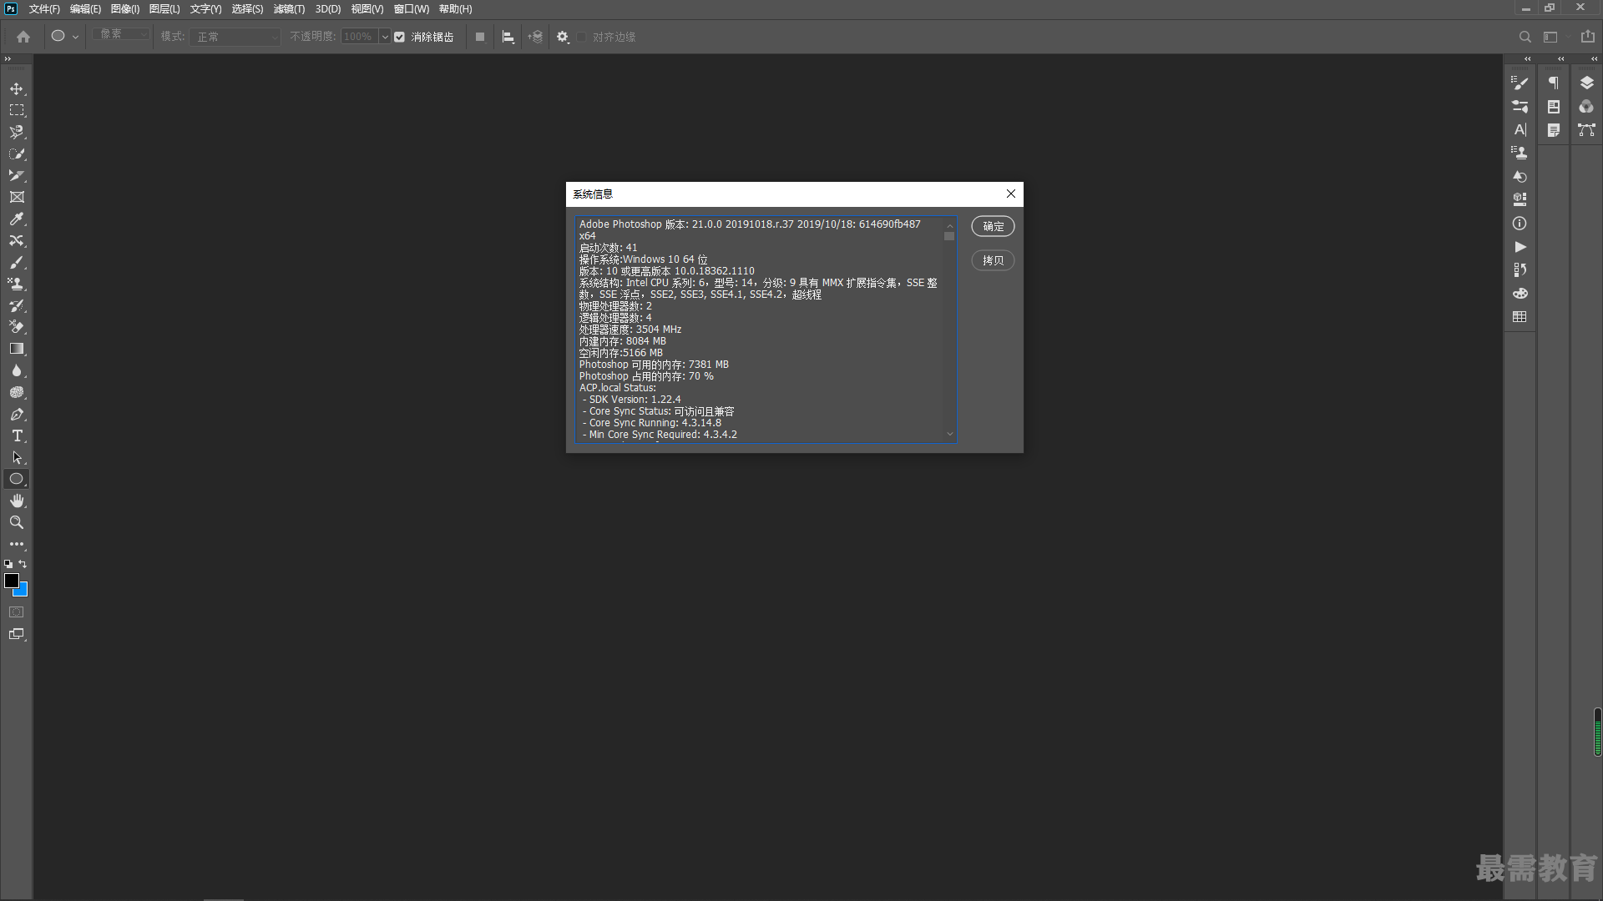This screenshot has height=901, width=1603.
Task: Click the 确定 button in dialog
Action: (x=993, y=226)
